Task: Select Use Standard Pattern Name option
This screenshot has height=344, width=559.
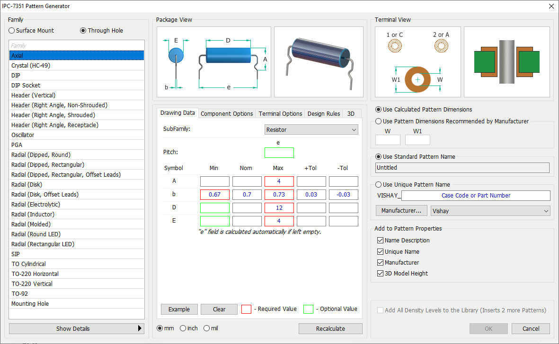Action: point(379,156)
